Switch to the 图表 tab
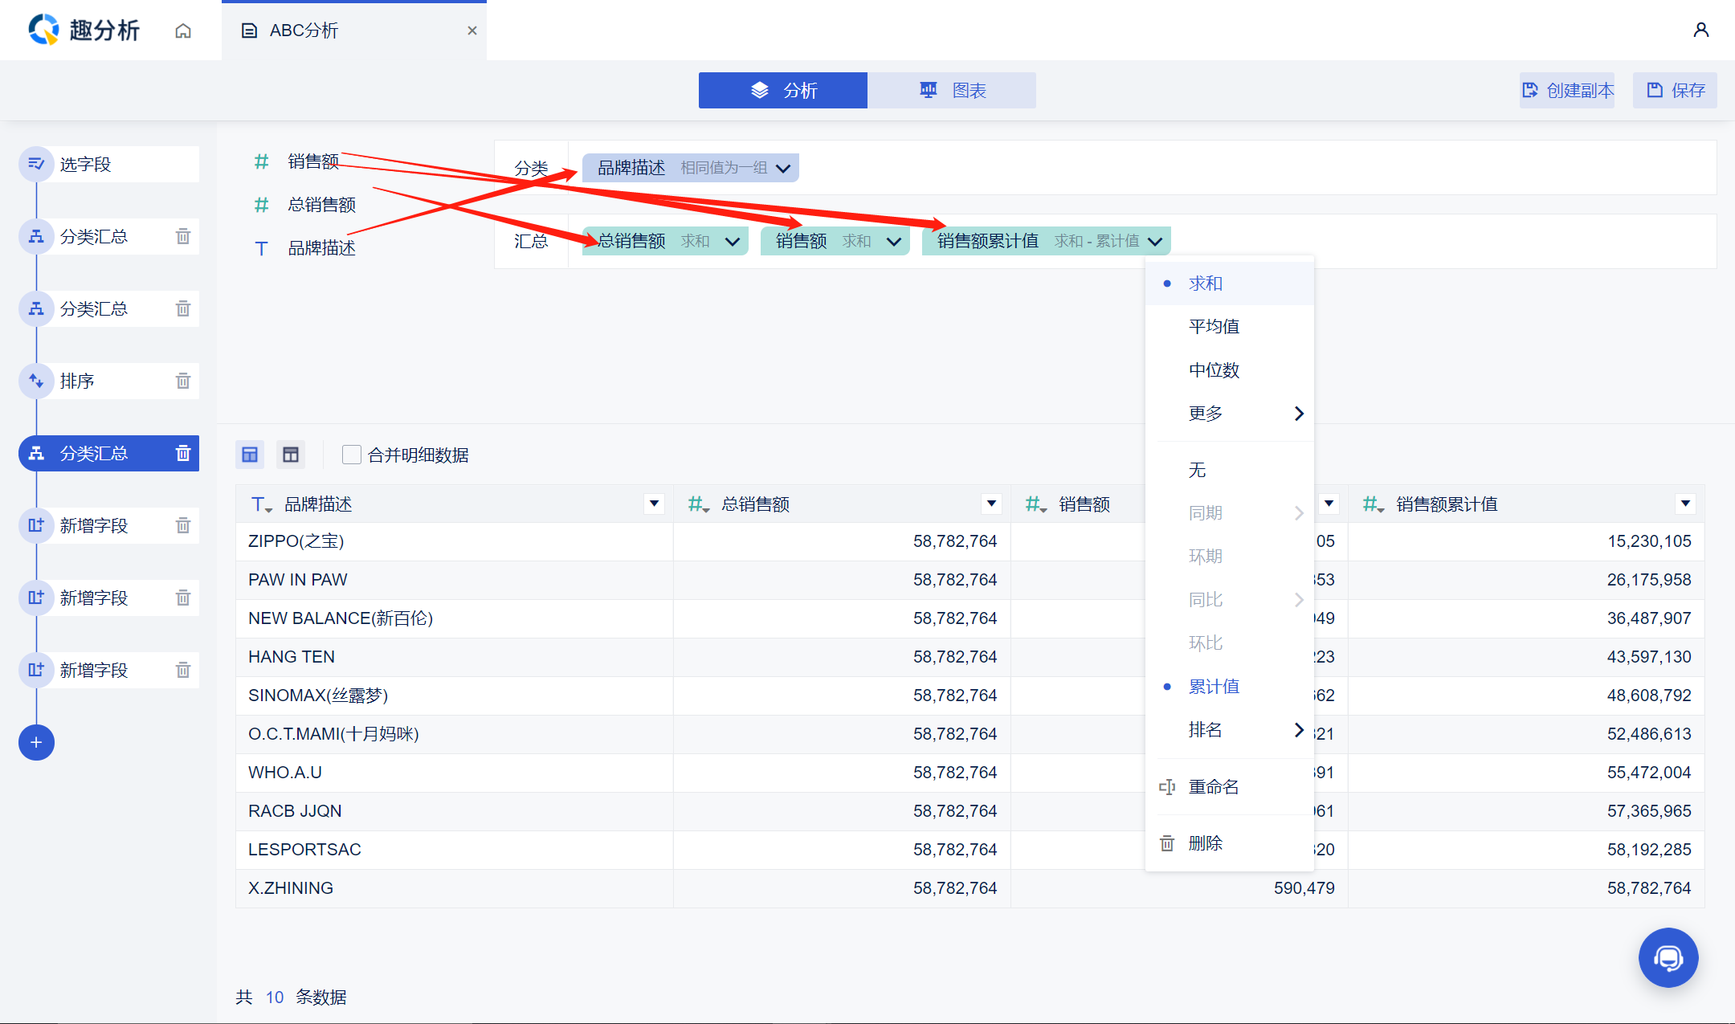The height and width of the screenshot is (1024, 1735). click(x=952, y=90)
